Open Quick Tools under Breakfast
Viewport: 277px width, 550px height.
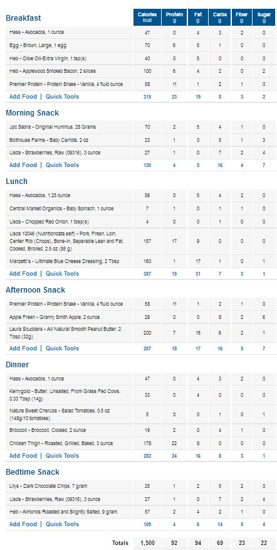click(x=62, y=97)
